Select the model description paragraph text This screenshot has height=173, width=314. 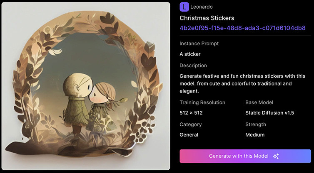(x=242, y=84)
